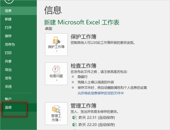
Task: Choose 导出 in the sidebar
Action: [x=18, y=70]
